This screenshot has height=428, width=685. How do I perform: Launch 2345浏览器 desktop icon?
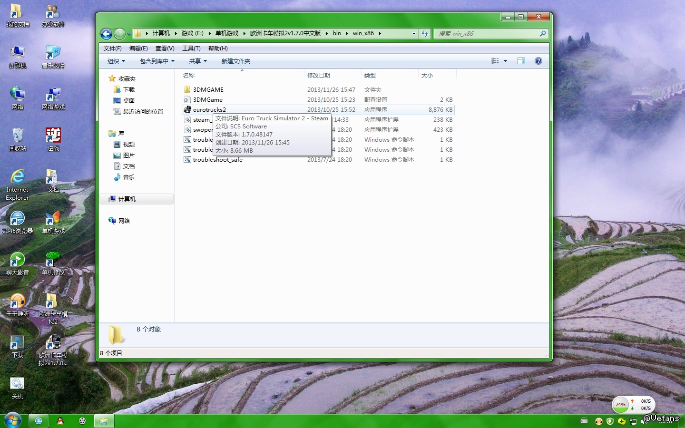pyautogui.click(x=18, y=223)
